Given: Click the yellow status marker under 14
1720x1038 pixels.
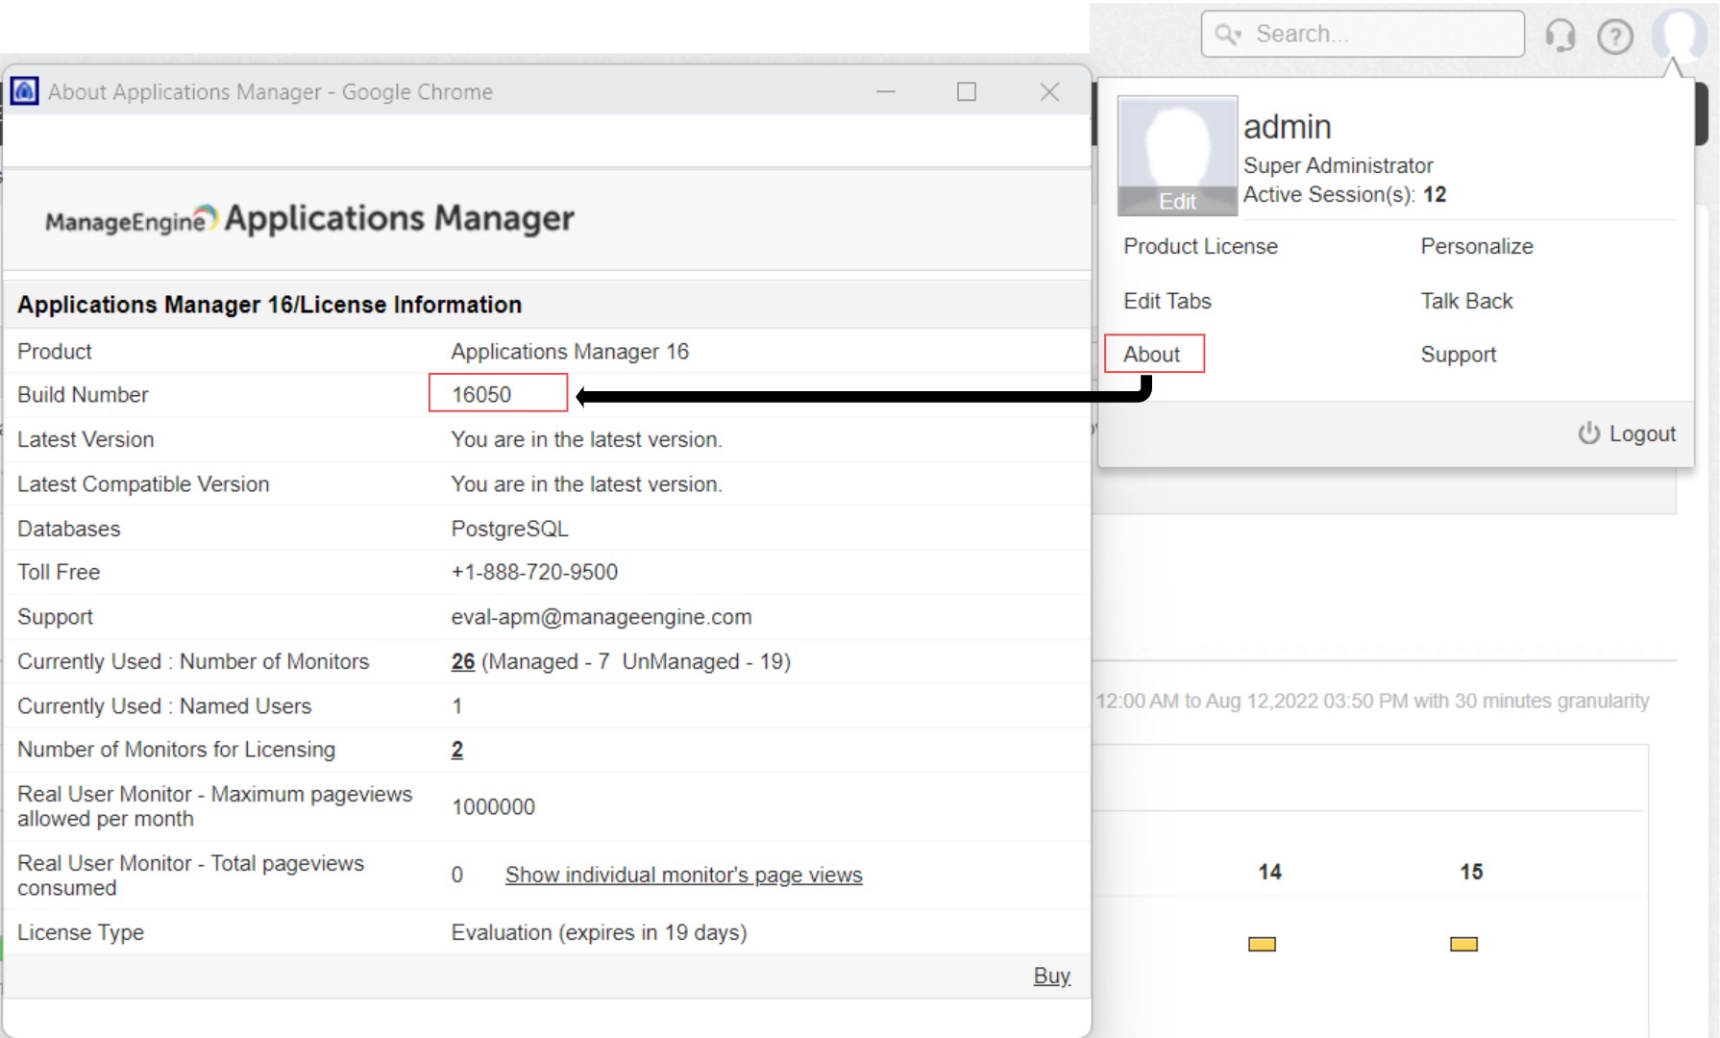Looking at the screenshot, I should tap(1262, 944).
